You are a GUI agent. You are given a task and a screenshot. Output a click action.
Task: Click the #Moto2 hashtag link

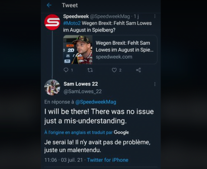tap(72, 23)
